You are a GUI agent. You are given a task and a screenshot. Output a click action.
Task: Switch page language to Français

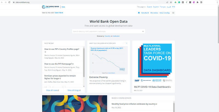point(163,7)
